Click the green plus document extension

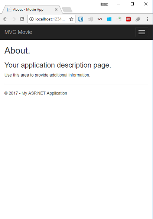tap(119, 19)
